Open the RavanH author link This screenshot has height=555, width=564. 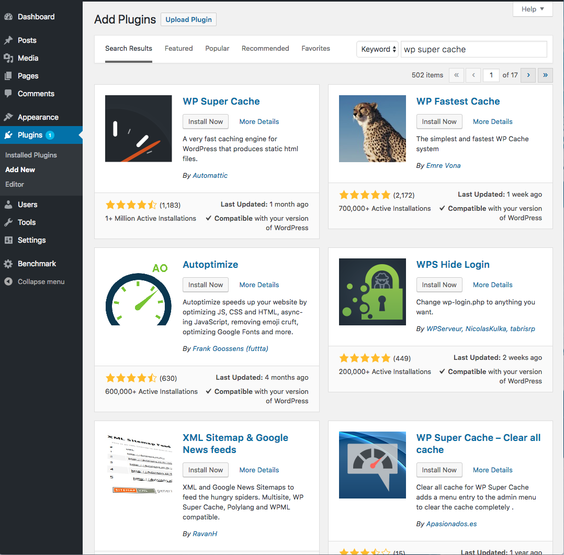tap(205, 534)
